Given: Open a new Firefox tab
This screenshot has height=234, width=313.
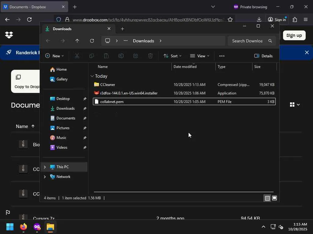Looking at the screenshot, I should pyautogui.click(x=75, y=7).
